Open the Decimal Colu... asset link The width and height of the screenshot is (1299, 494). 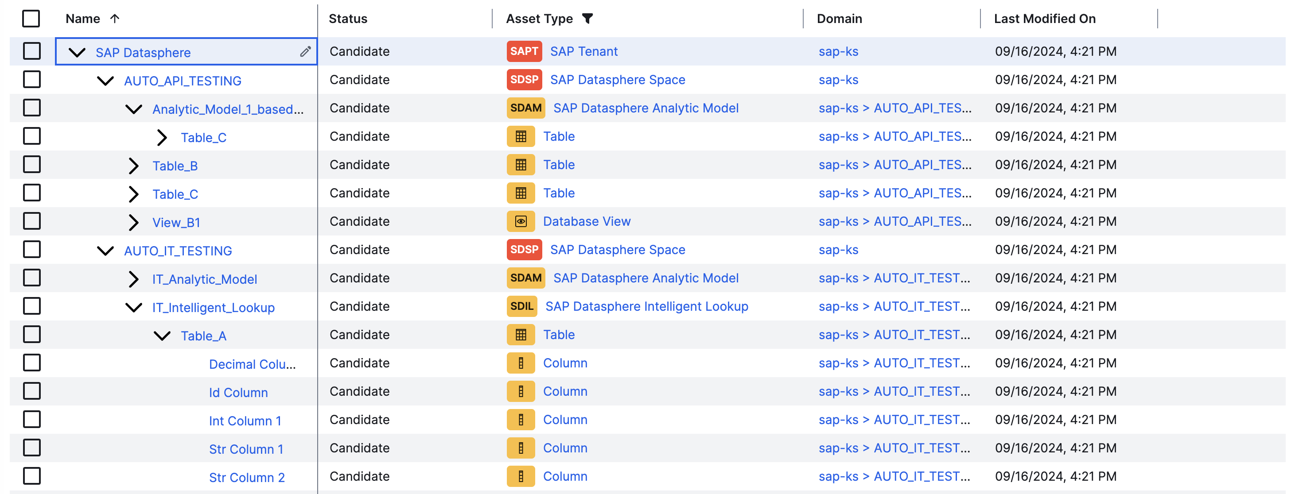coord(252,364)
